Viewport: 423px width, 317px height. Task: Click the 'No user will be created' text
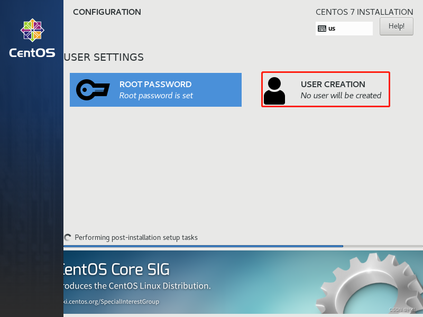(x=341, y=96)
